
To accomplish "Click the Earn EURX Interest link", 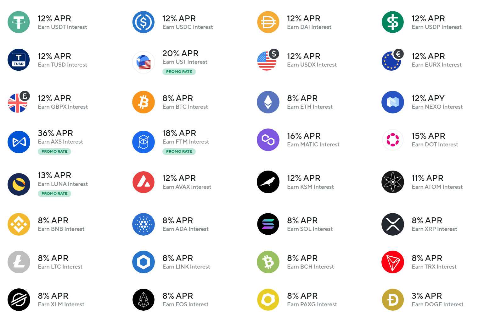I will point(436,65).
